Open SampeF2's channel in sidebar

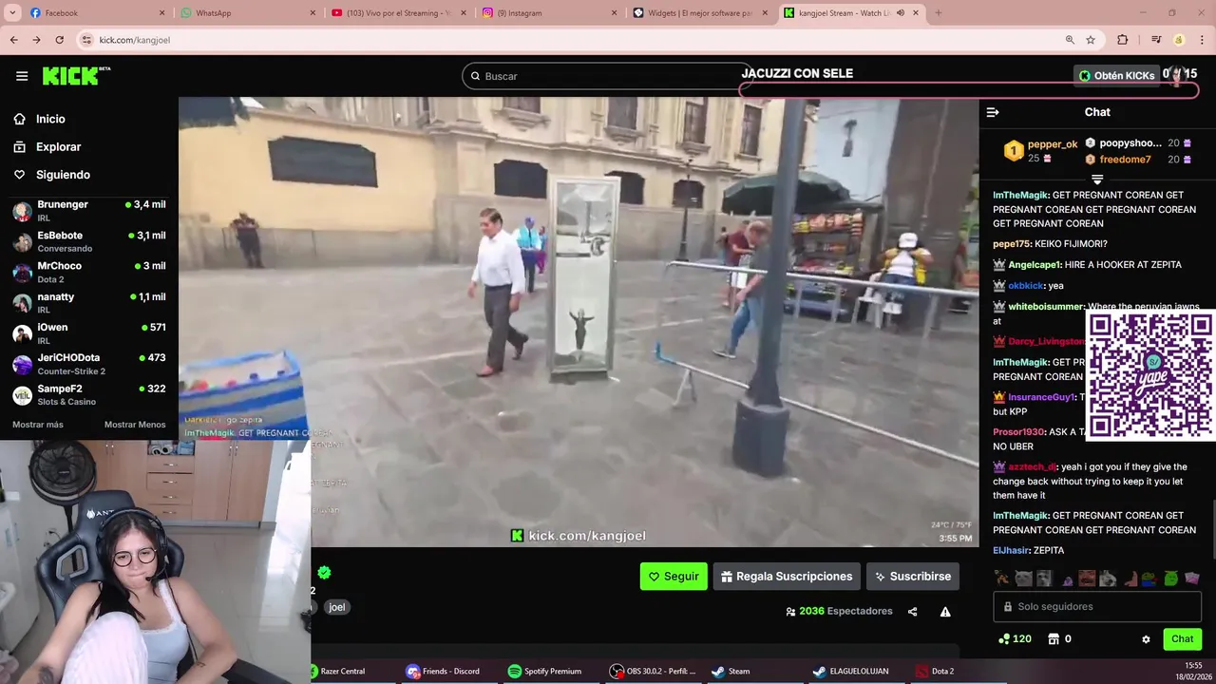coord(89,394)
